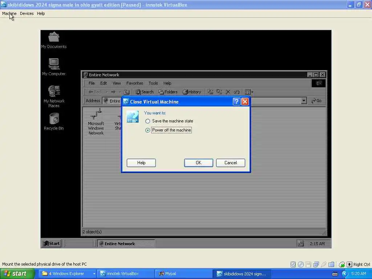This screenshot has width=372, height=279.
Task: Expand the Windows Explorer group arrow
Action: (94, 274)
